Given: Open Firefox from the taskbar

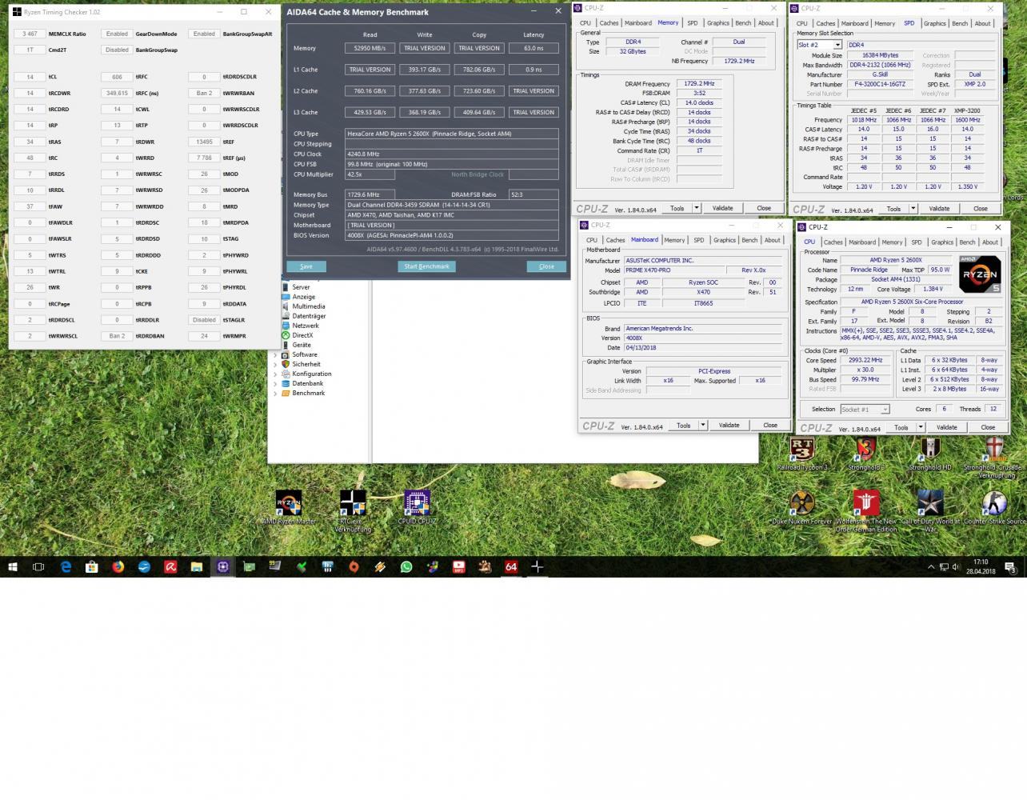Looking at the screenshot, I should [x=118, y=566].
